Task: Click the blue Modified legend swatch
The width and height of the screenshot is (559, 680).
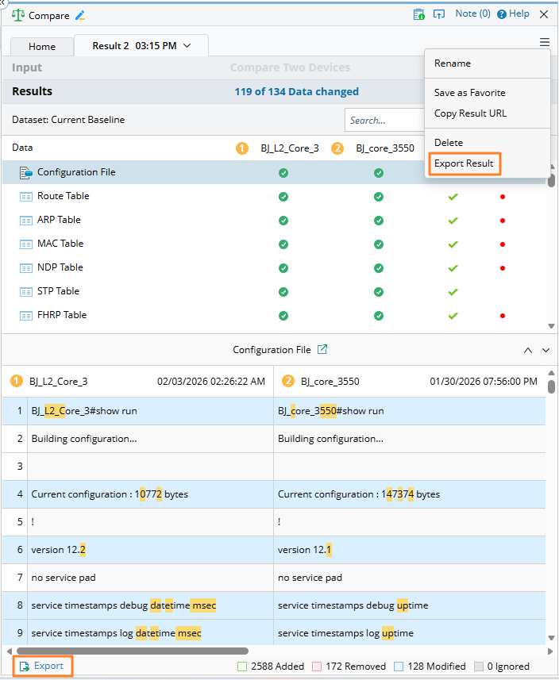Action: point(398,667)
